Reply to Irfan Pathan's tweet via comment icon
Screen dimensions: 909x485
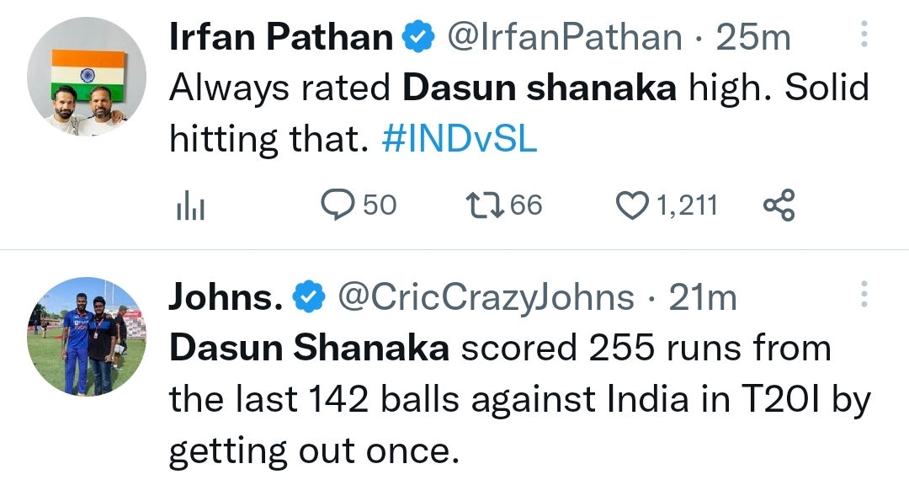click(339, 205)
